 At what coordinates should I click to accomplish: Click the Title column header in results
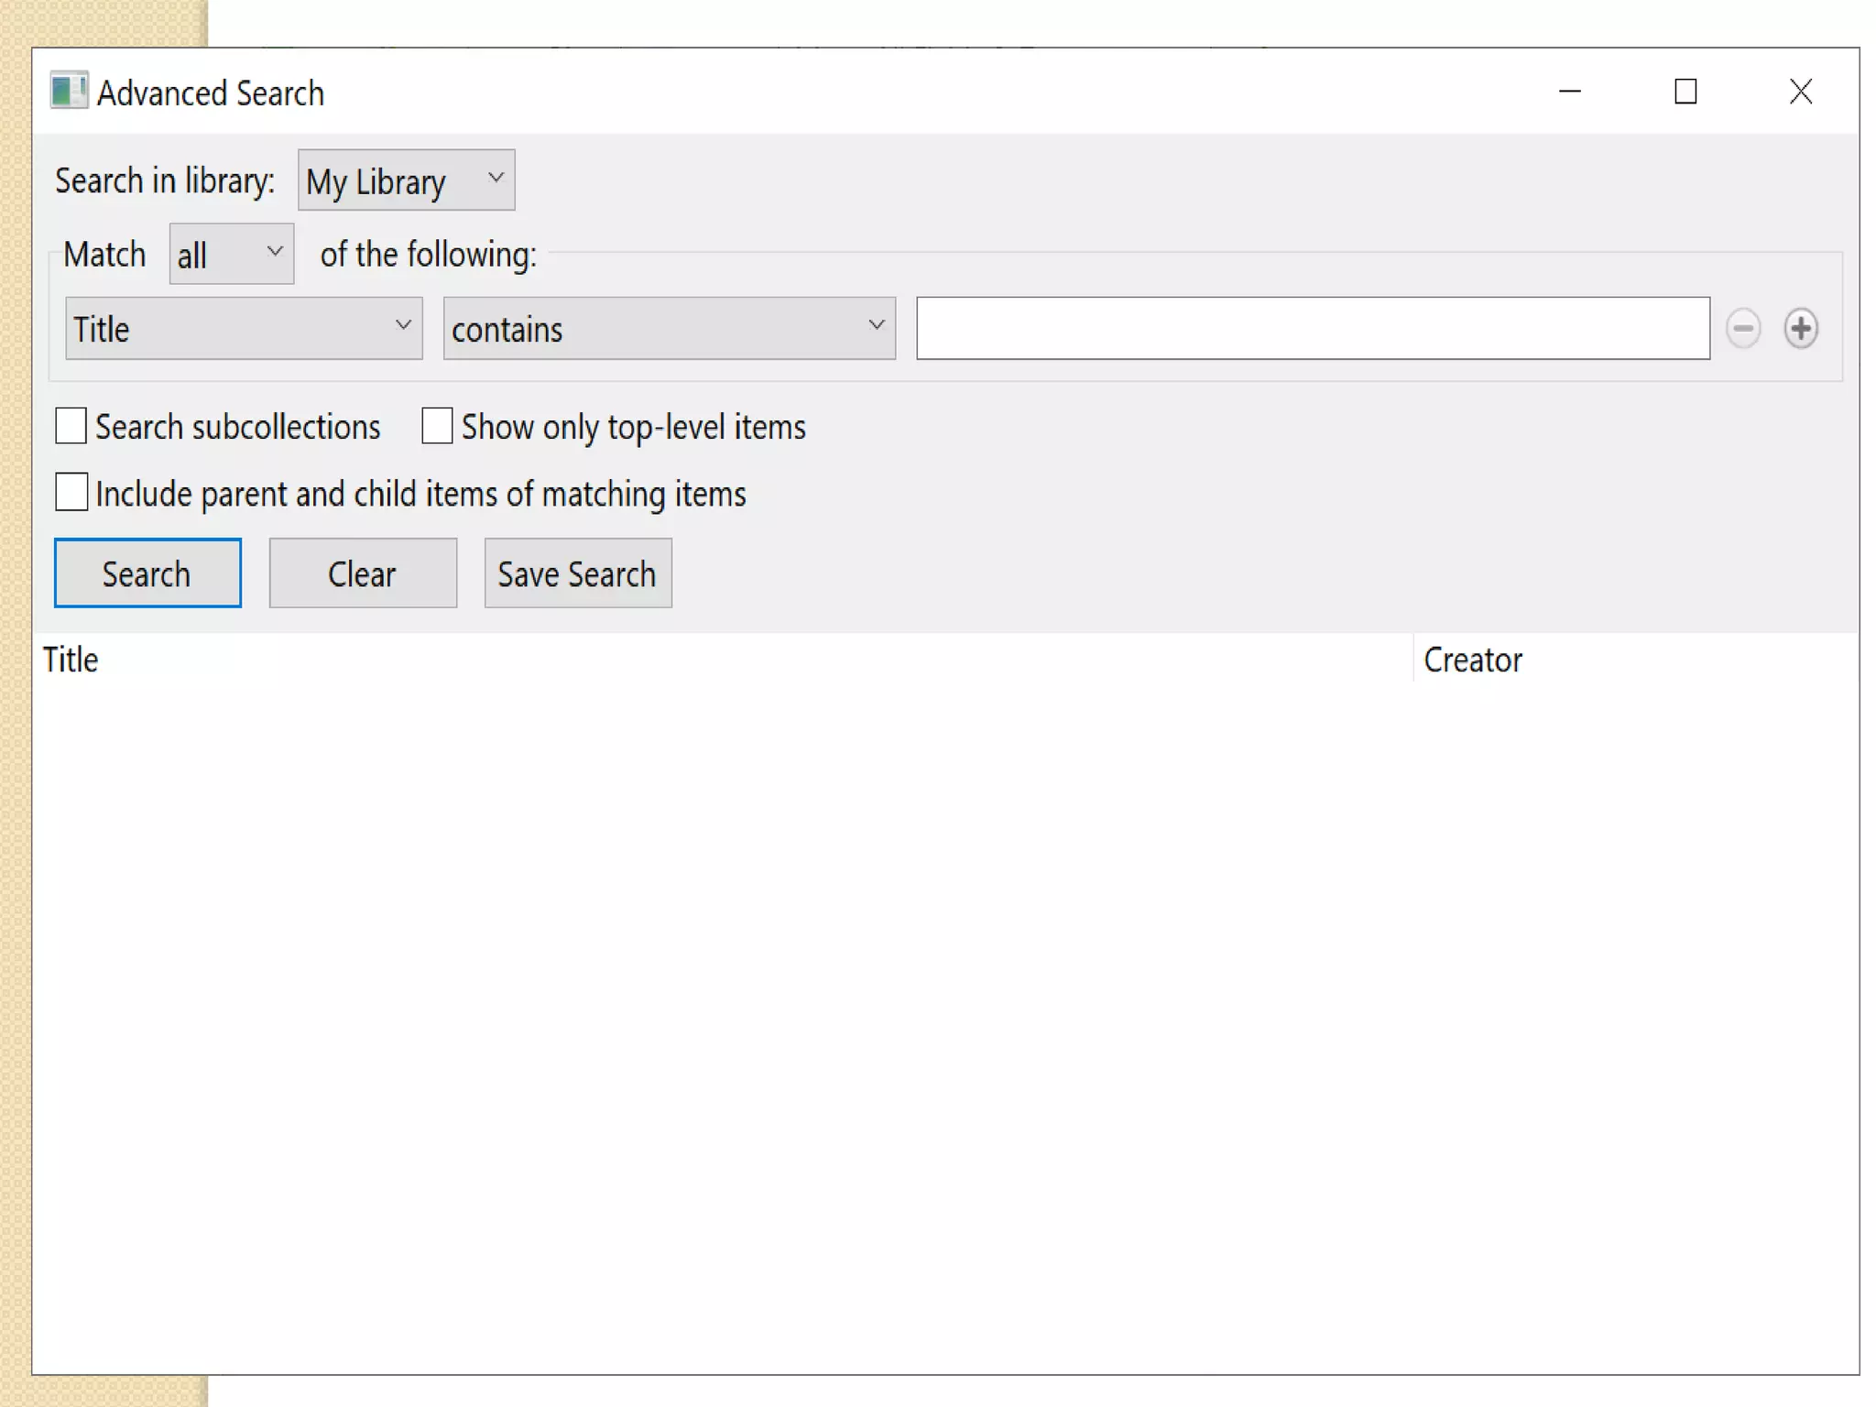pyautogui.click(x=71, y=660)
